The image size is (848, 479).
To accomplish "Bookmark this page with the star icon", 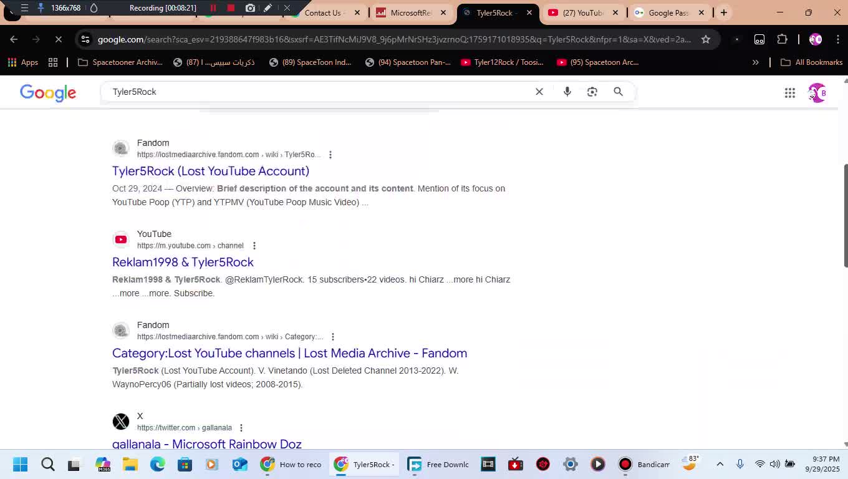I will click(705, 39).
